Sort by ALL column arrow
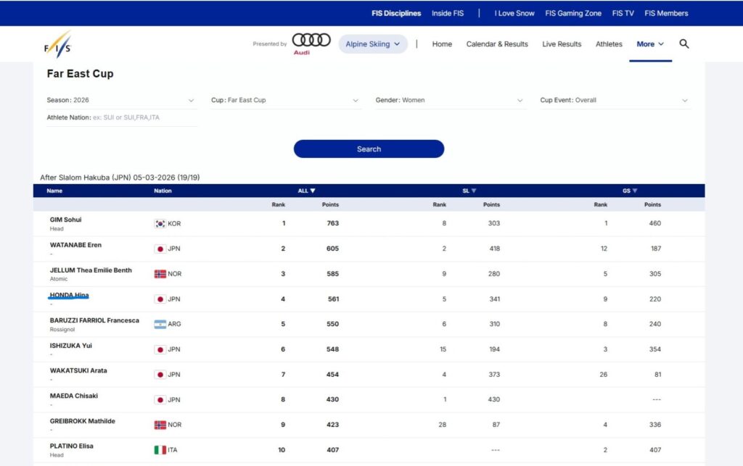This screenshot has height=466, width=743. tap(313, 191)
